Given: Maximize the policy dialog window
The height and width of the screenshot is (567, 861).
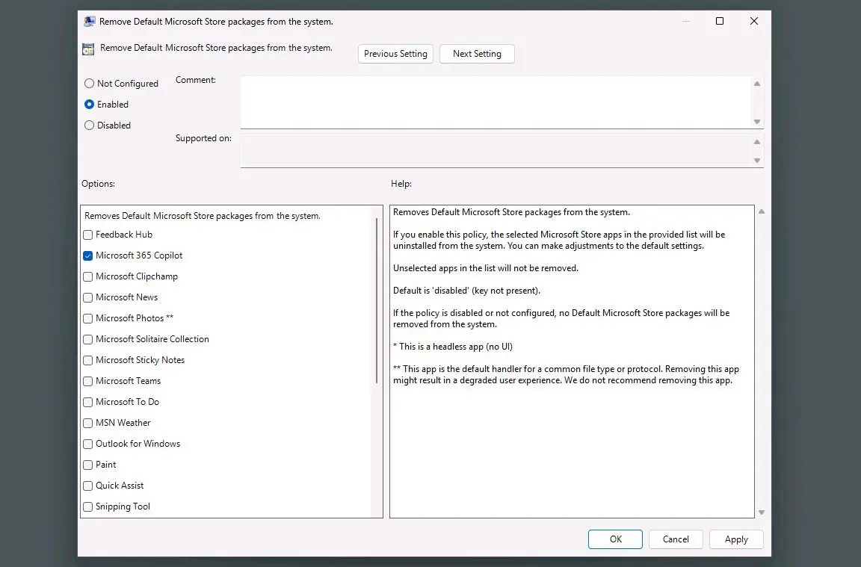Looking at the screenshot, I should (x=719, y=21).
